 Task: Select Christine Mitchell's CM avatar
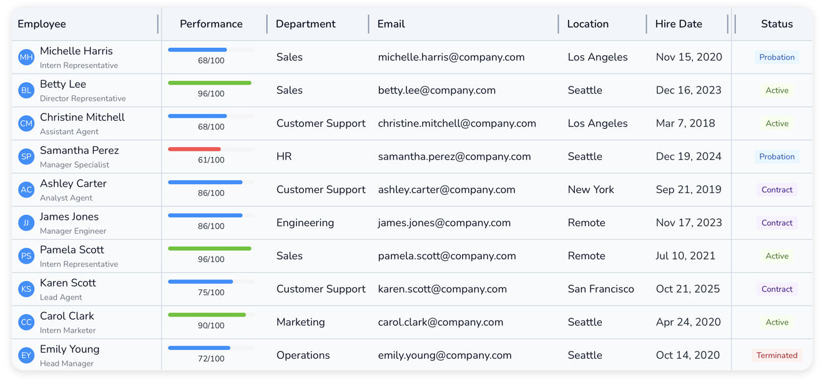pyautogui.click(x=26, y=123)
